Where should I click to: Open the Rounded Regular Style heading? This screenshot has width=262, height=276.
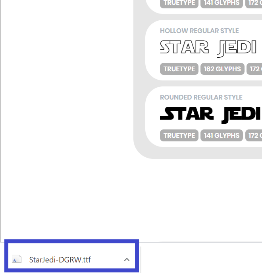coord(201,97)
